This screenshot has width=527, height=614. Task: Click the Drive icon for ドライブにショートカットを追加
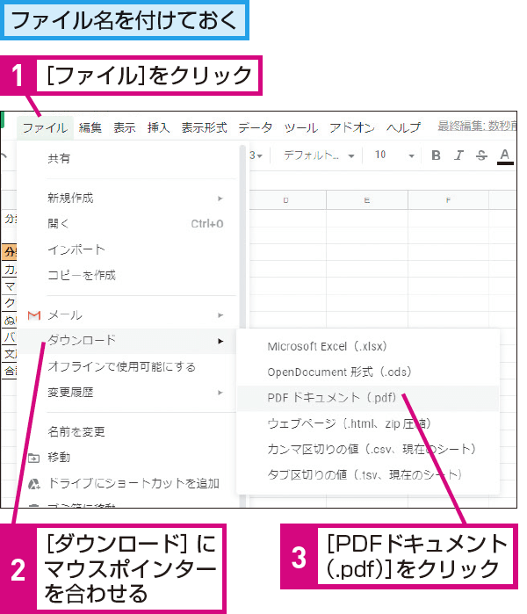34,483
